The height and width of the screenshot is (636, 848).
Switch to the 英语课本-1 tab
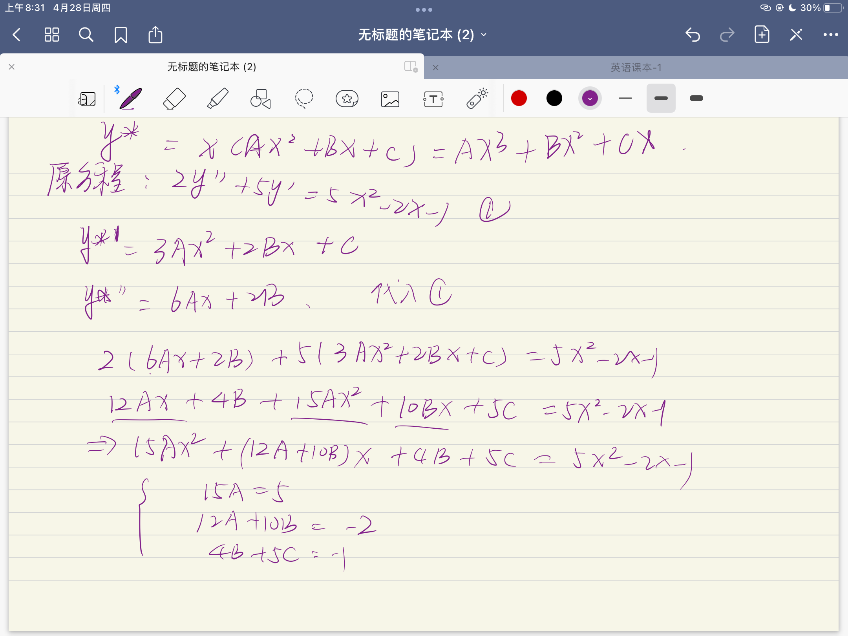[636, 68]
